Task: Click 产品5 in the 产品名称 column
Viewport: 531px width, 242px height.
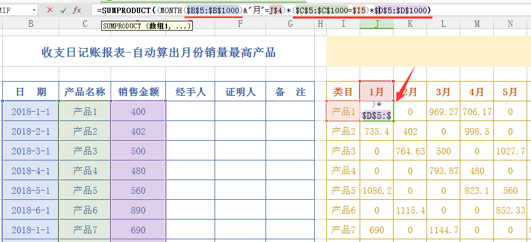Action: coord(85,190)
